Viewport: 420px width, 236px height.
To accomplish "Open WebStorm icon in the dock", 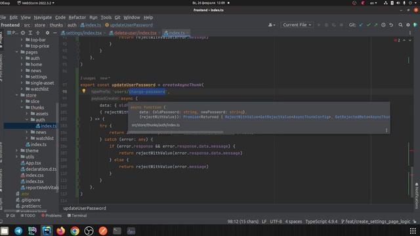I will (x=47, y=231).
